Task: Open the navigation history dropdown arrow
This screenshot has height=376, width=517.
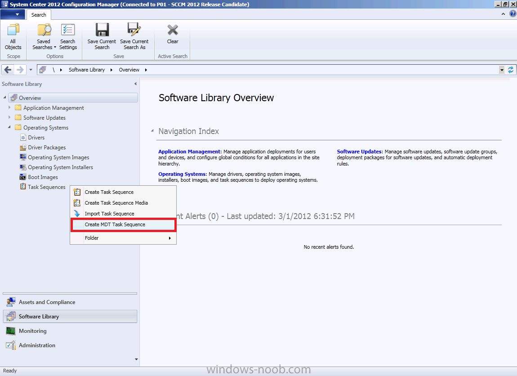Action: 31,70
